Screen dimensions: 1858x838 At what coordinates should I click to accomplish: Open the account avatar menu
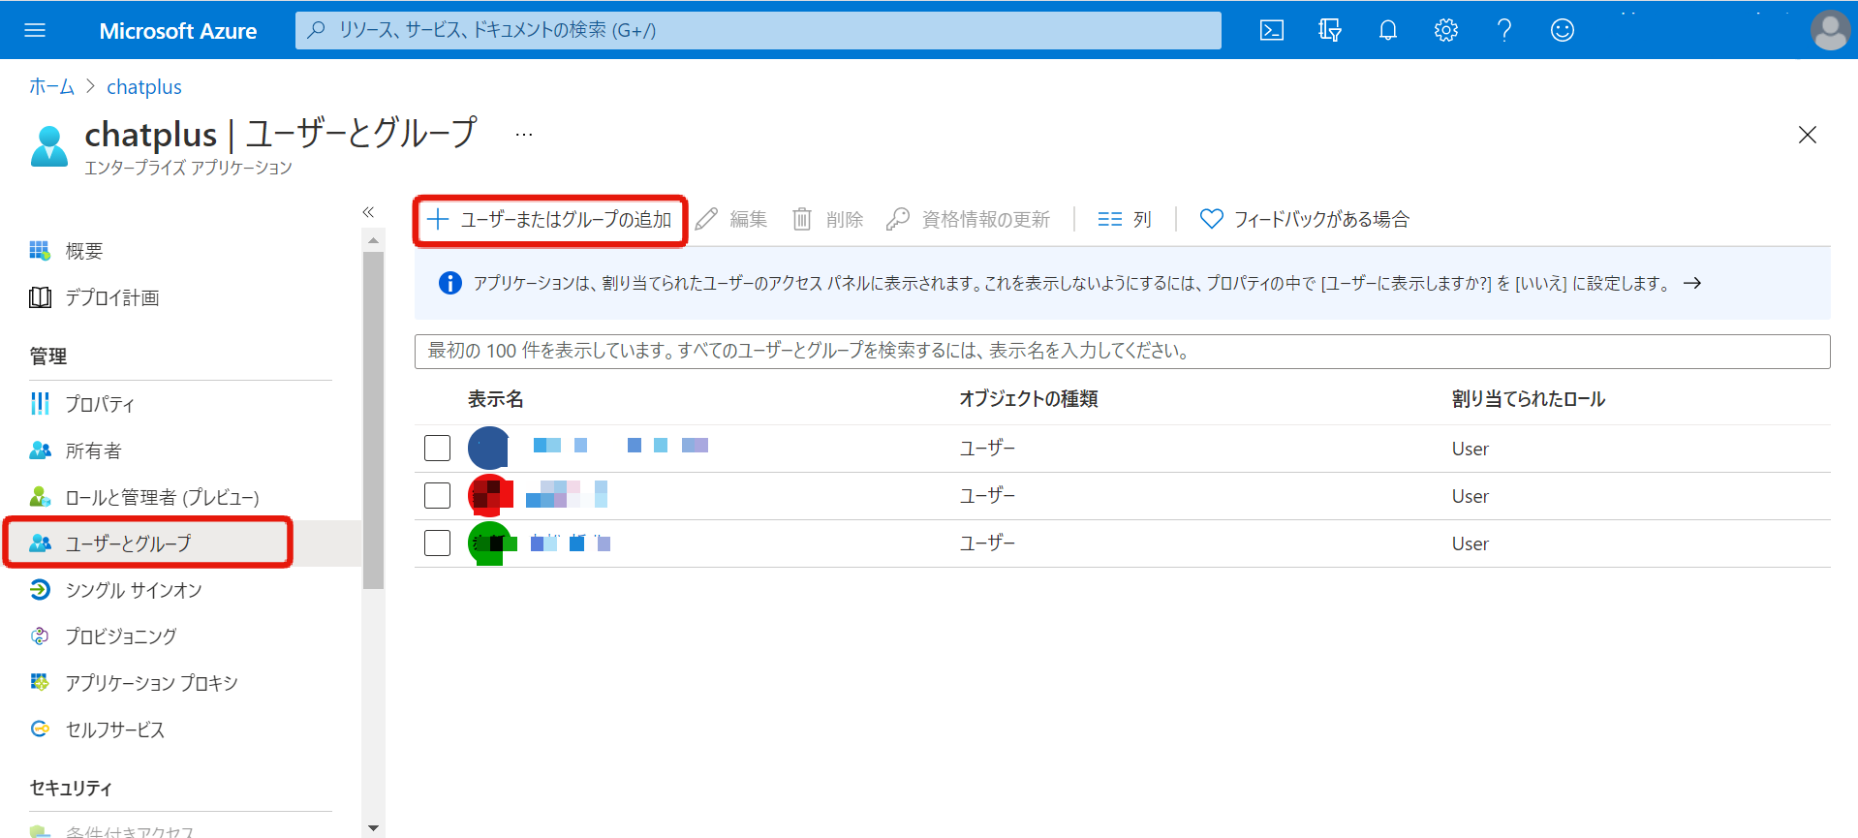pos(1829,30)
